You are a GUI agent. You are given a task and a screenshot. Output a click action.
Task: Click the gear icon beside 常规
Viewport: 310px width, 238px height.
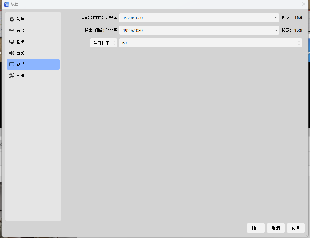coord(12,19)
